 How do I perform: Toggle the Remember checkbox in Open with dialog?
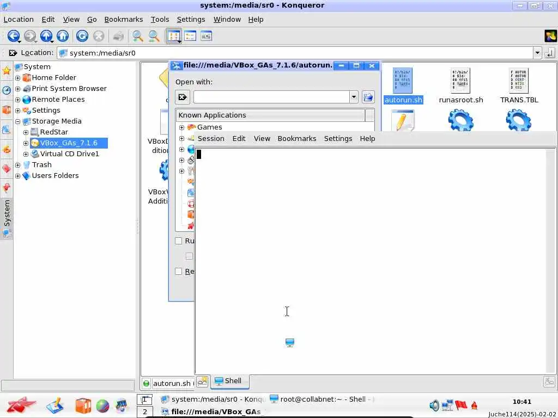click(179, 272)
